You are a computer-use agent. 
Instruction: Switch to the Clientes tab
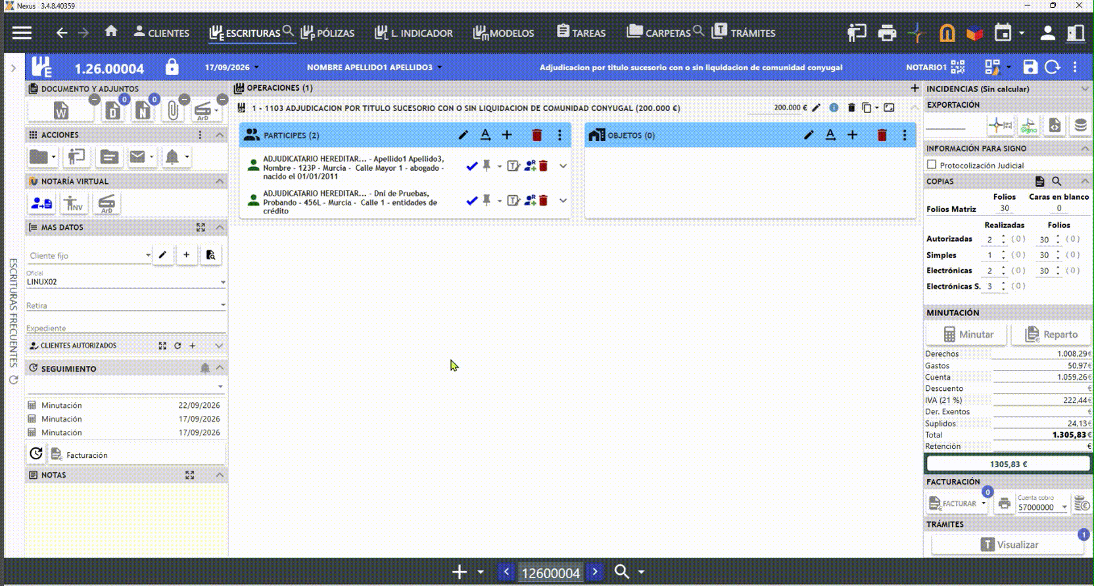pyautogui.click(x=161, y=33)
